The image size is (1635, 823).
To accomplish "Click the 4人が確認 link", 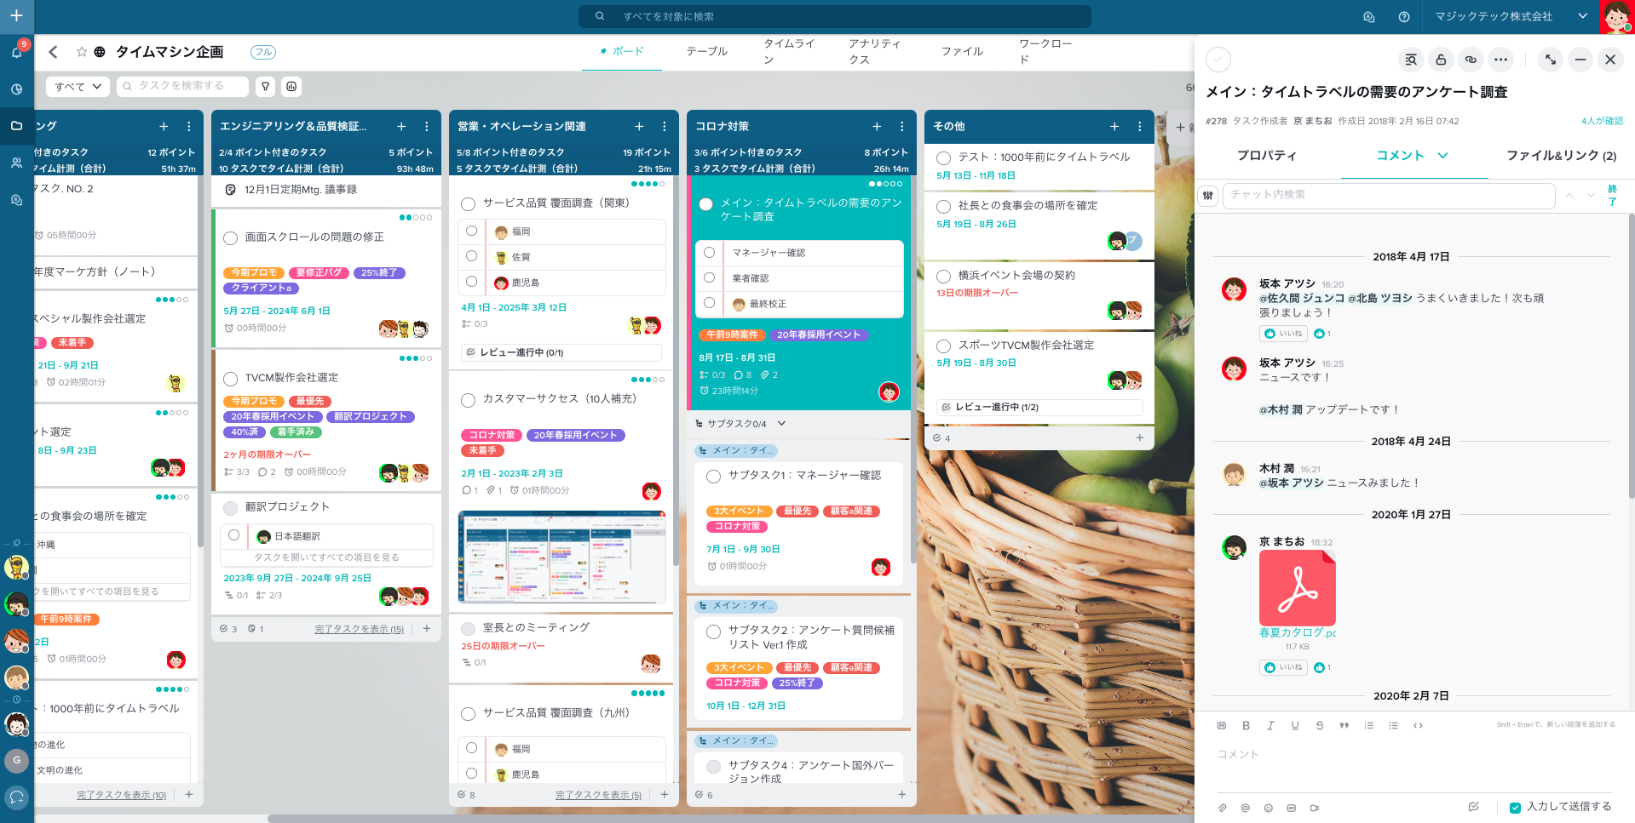I will (1602, 121).
